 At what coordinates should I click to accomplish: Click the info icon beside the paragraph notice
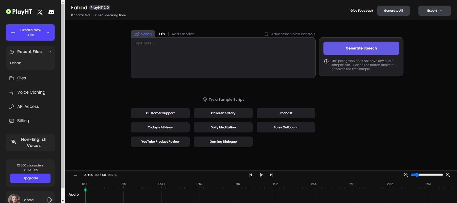tap(326, 61)
